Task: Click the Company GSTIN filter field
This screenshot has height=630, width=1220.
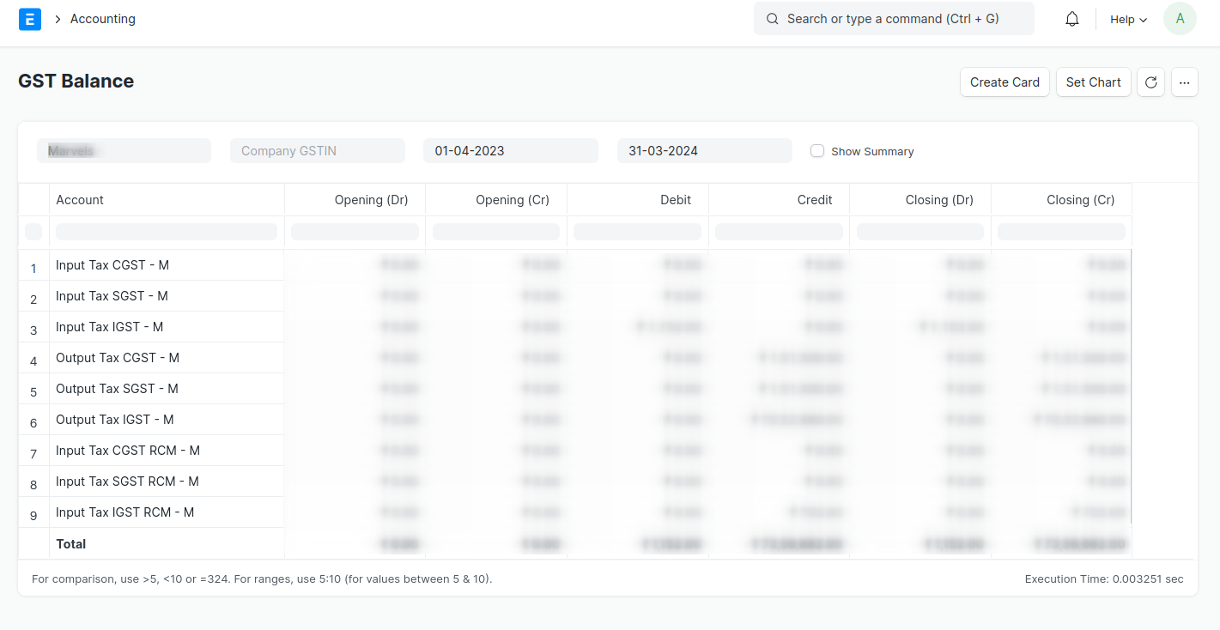Action: (x=318, y=151)
